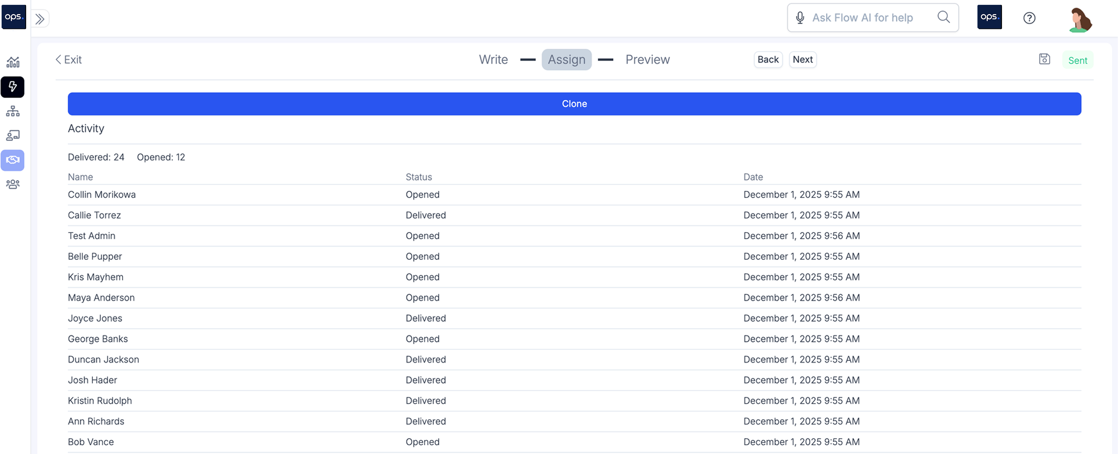Click the ops logo in top-left
The image size is (1118, 454).
click(14, 17)
